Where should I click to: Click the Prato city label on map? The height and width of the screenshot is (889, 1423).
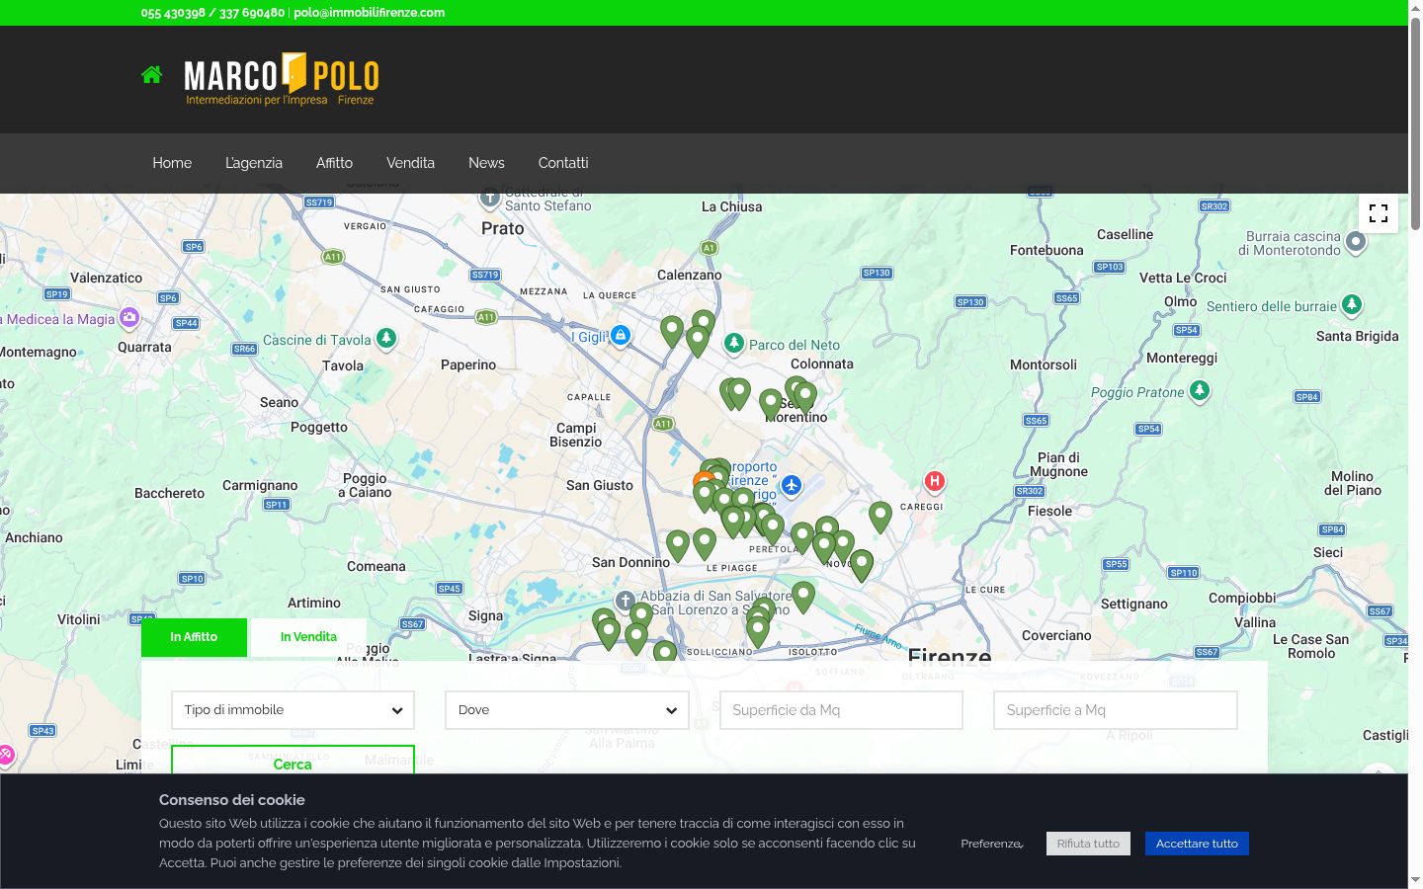(x=503, y=228)
